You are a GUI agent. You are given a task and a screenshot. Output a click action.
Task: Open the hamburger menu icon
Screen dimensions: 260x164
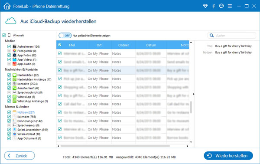[230, 6]
